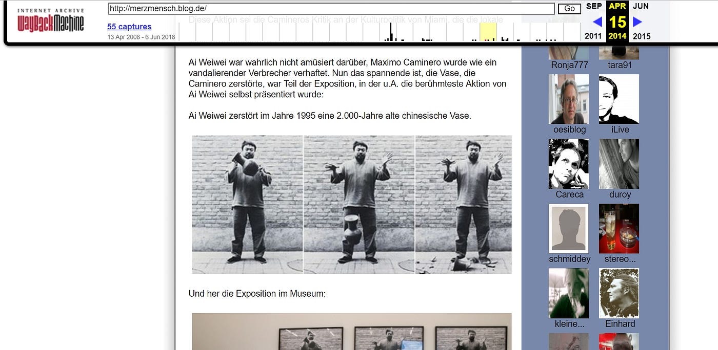The width and height of the screenshot is (718, 350).
Task: Click the museum exposition photo
Action: 352,332
